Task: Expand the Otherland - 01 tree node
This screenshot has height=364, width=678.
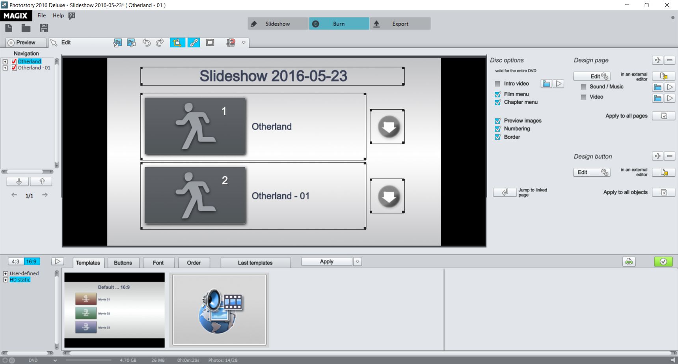Action: [5, 68]
